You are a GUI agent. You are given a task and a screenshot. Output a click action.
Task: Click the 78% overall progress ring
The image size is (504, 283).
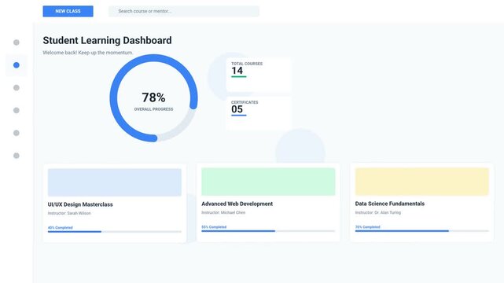click(x=153, y=98)
